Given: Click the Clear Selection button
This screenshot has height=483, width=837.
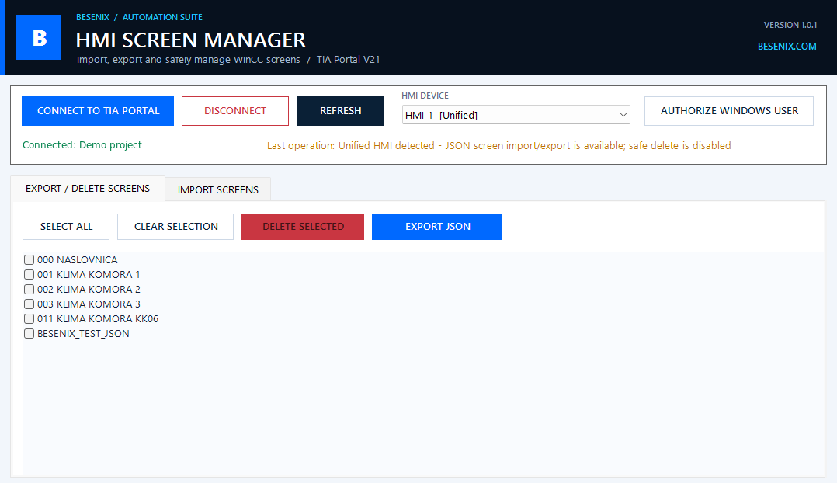Looking at the screenshot, I should [x=175, y=226].
